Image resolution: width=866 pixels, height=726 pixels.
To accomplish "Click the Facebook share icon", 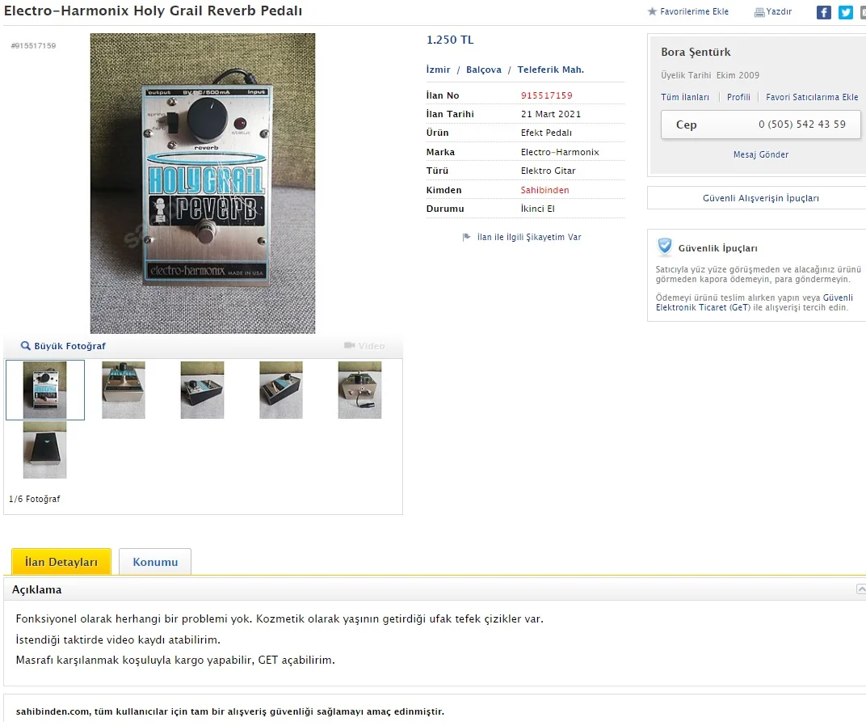I will [x=823, y=12].
